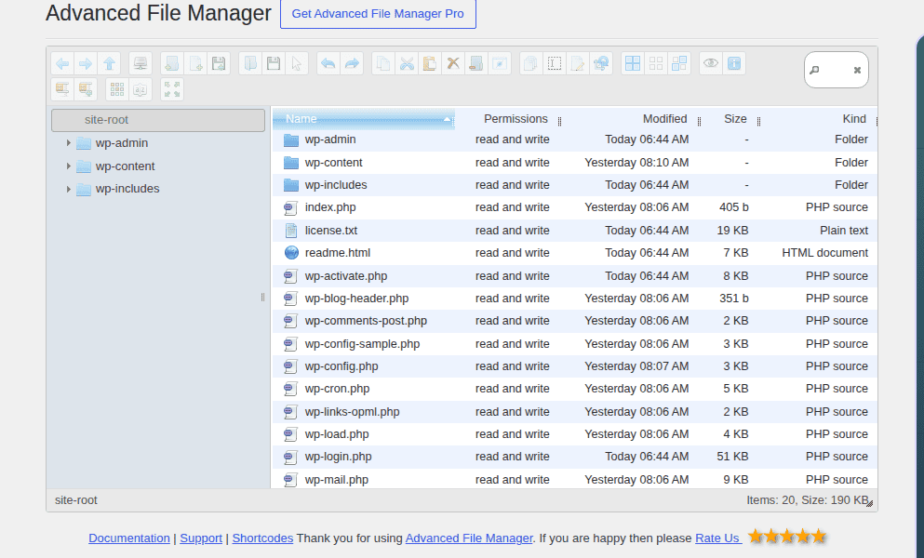Click the select none icon
Image resolution: width=924 pixels, height=558 pixels.
click(x=656, y=63)
